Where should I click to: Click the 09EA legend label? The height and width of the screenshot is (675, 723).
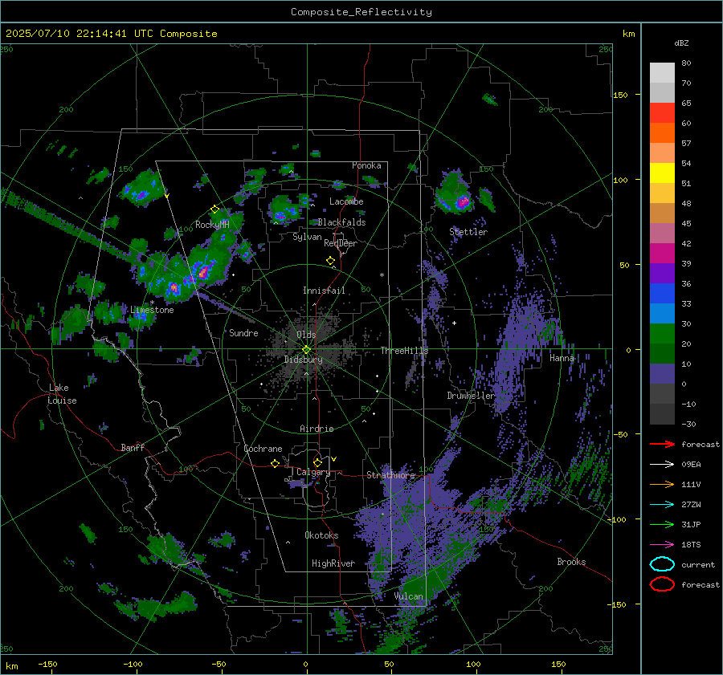[x=691, y=465]
